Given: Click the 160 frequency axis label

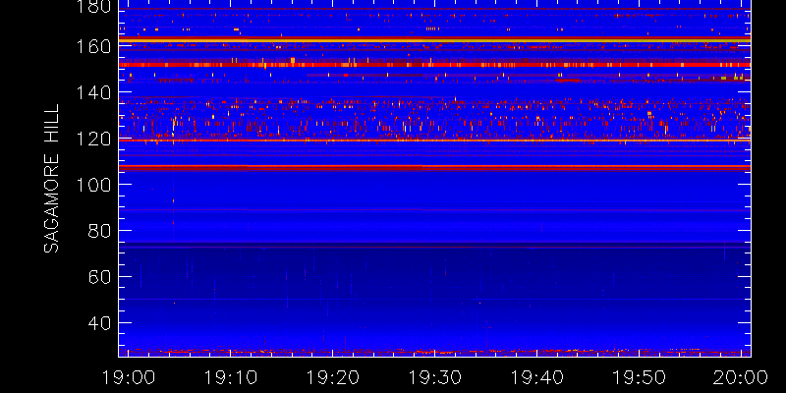Looking at the screenshot, I should click(93, 46).
